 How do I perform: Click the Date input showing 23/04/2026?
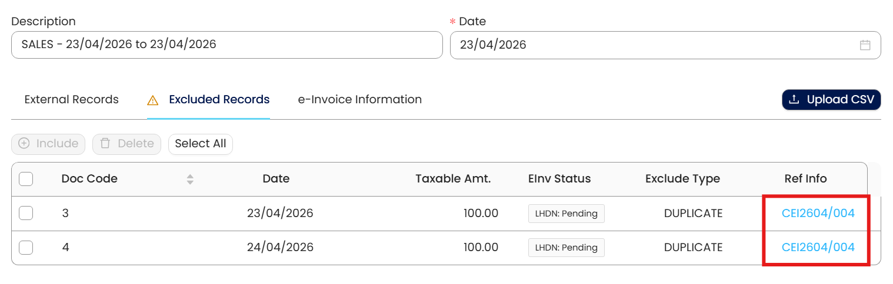[x=653, y=45]
